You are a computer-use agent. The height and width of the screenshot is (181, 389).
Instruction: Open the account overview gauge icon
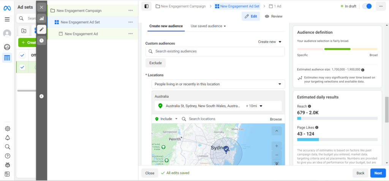pyautogui.click(x=7, y=47)
